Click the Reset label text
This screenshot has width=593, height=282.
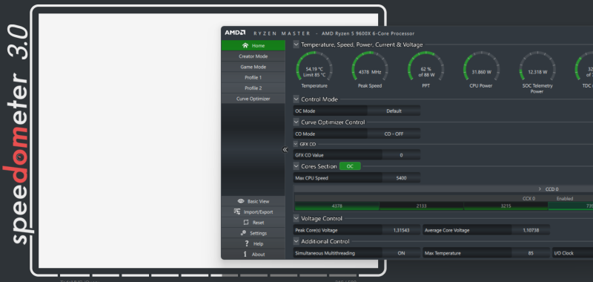258,222
